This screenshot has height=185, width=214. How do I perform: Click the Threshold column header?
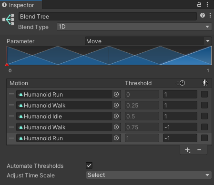pos(138,83)
